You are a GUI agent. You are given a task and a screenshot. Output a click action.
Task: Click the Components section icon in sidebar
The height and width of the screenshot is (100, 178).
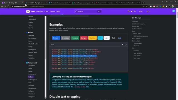(x=27, y=63)
